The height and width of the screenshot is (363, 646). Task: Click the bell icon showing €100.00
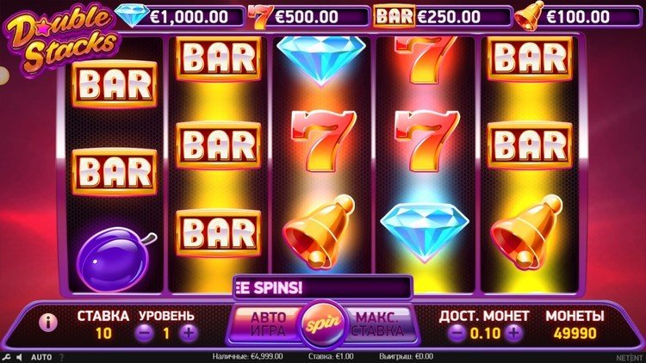[x=529, y=15]
